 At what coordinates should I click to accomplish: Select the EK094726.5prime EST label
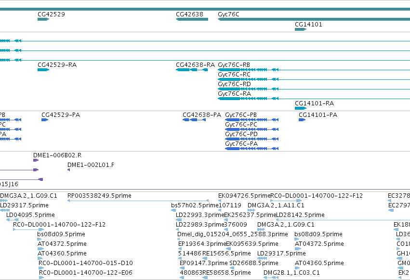click(244, 196)
